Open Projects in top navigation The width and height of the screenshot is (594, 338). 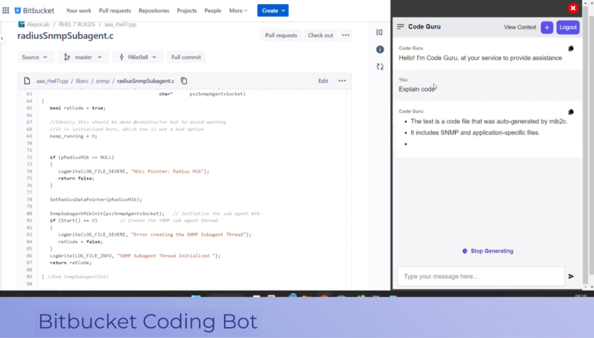(187, 11)
